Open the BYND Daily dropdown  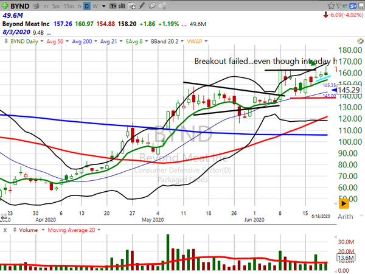(26, 42)
